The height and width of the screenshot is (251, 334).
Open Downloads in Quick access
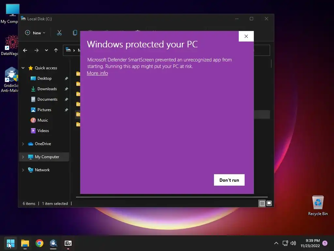pyautogui.click(x=47, y=89)
